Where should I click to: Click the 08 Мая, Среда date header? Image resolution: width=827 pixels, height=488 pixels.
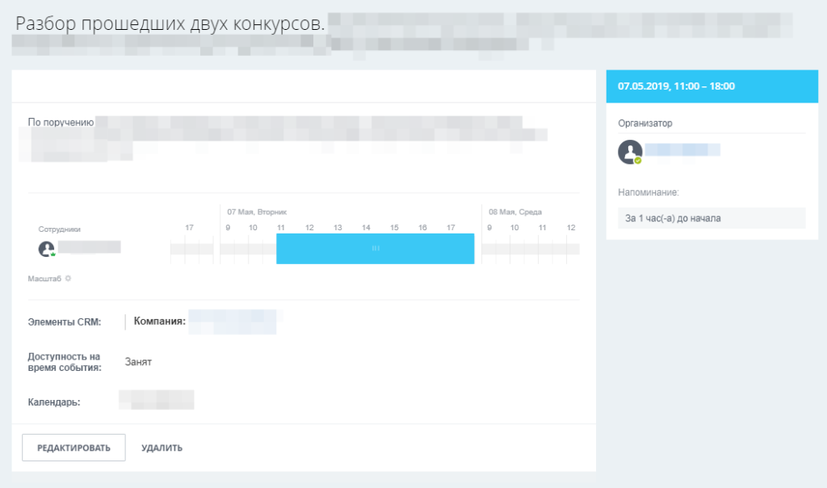point(514,212)
